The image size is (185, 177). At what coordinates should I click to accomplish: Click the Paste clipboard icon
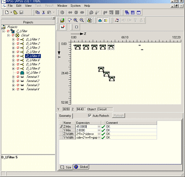point(49,13)
